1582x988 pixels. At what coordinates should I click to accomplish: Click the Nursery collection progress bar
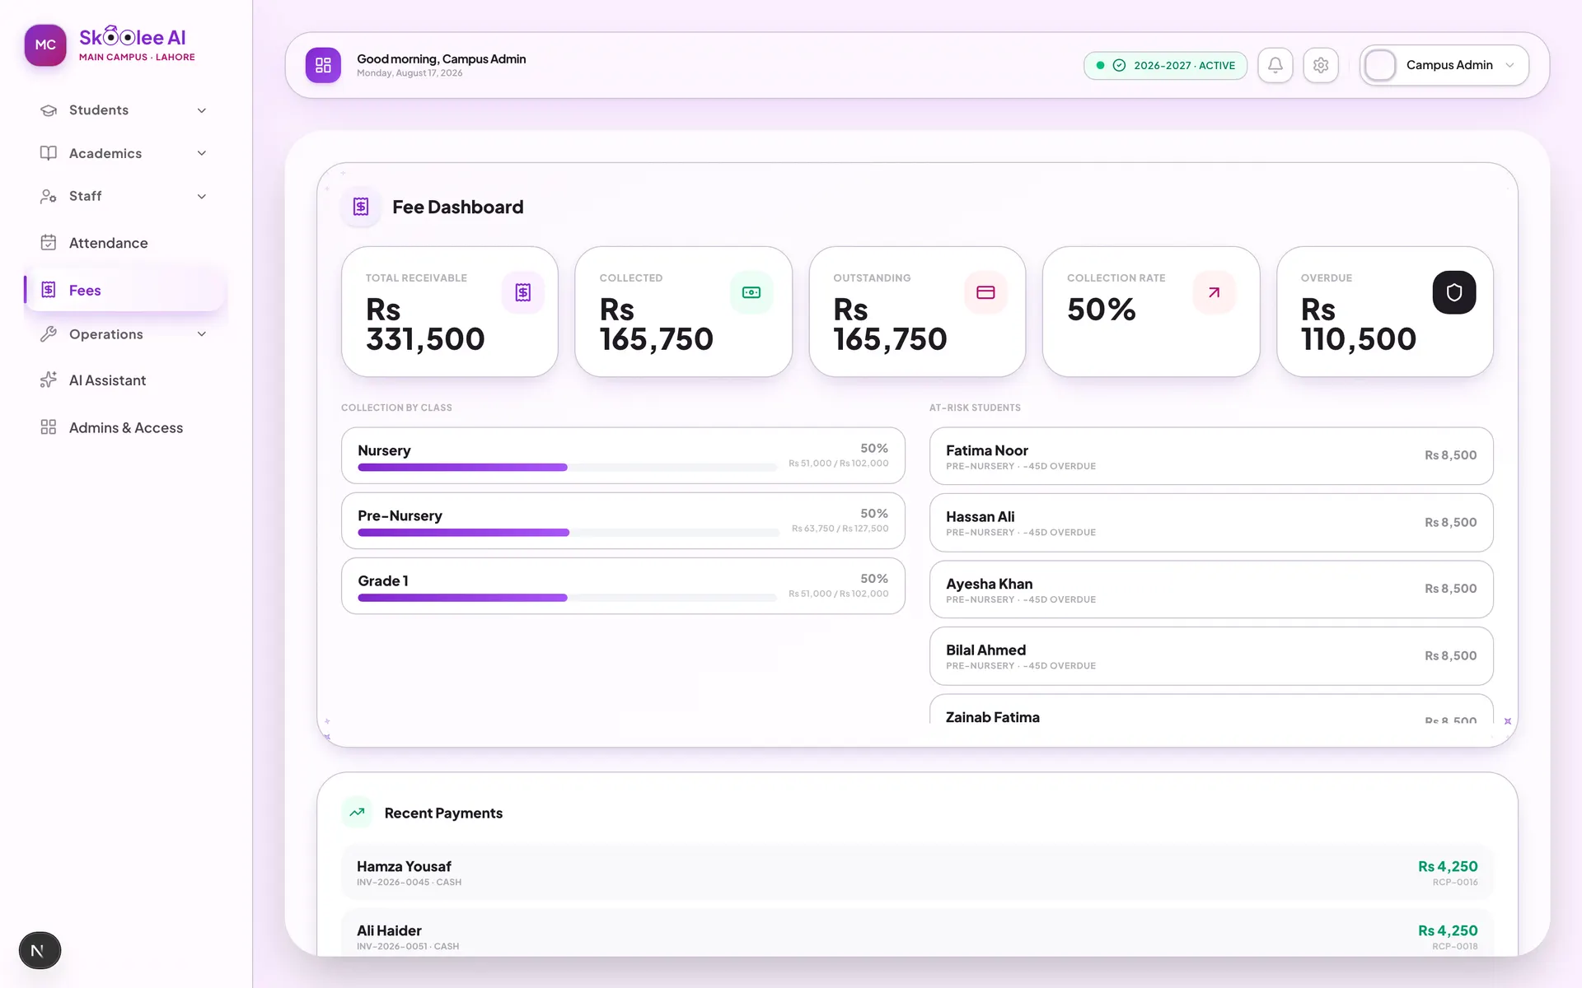pos(567,468)
